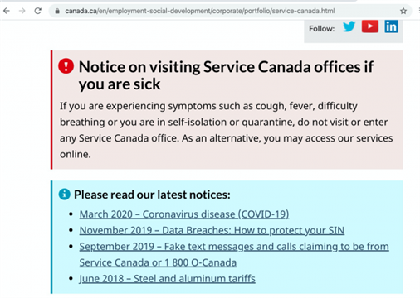Click the 'Notice on visiting Service Canada offices' heading
420x298 pixels.
point(226,75)
